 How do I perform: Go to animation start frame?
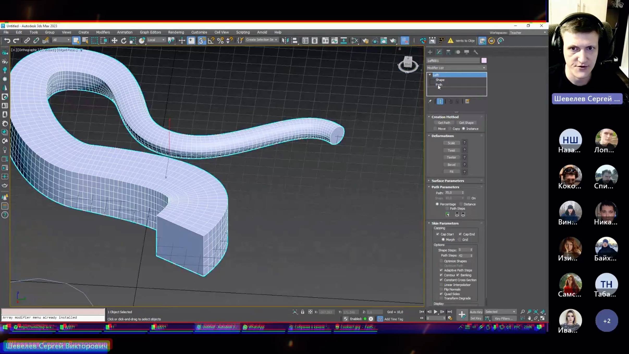422,312
